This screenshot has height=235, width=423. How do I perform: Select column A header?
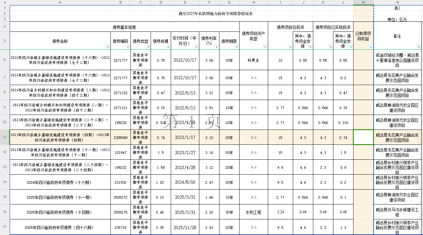pos(60,2)
